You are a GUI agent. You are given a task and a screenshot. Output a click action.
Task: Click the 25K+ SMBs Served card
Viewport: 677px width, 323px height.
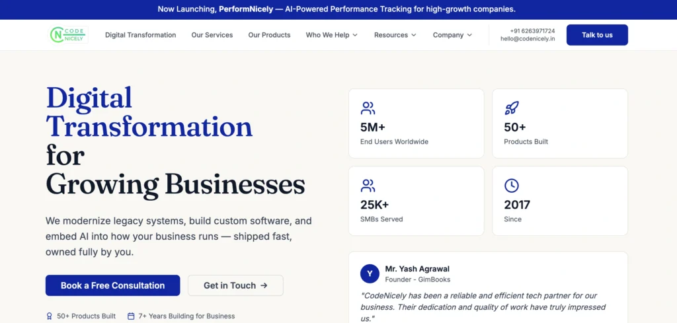tap(417, 201)
